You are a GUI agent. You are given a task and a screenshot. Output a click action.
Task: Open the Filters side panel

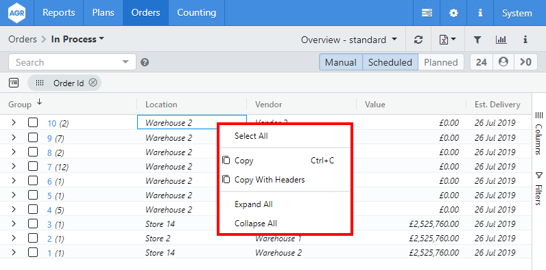coord(538,188)
